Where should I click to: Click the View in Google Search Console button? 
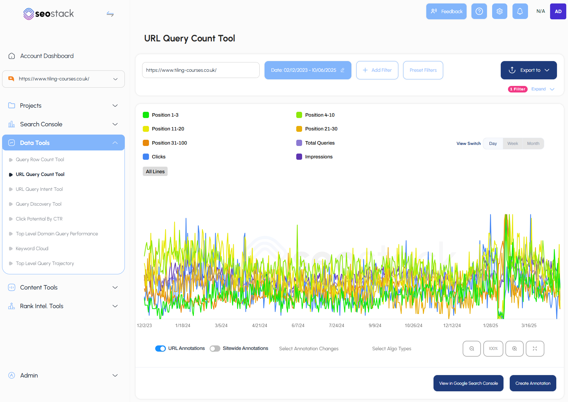point(468,383)
